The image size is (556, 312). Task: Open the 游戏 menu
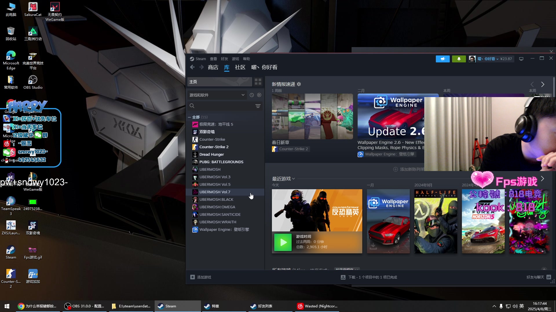[x=235, y=59]
